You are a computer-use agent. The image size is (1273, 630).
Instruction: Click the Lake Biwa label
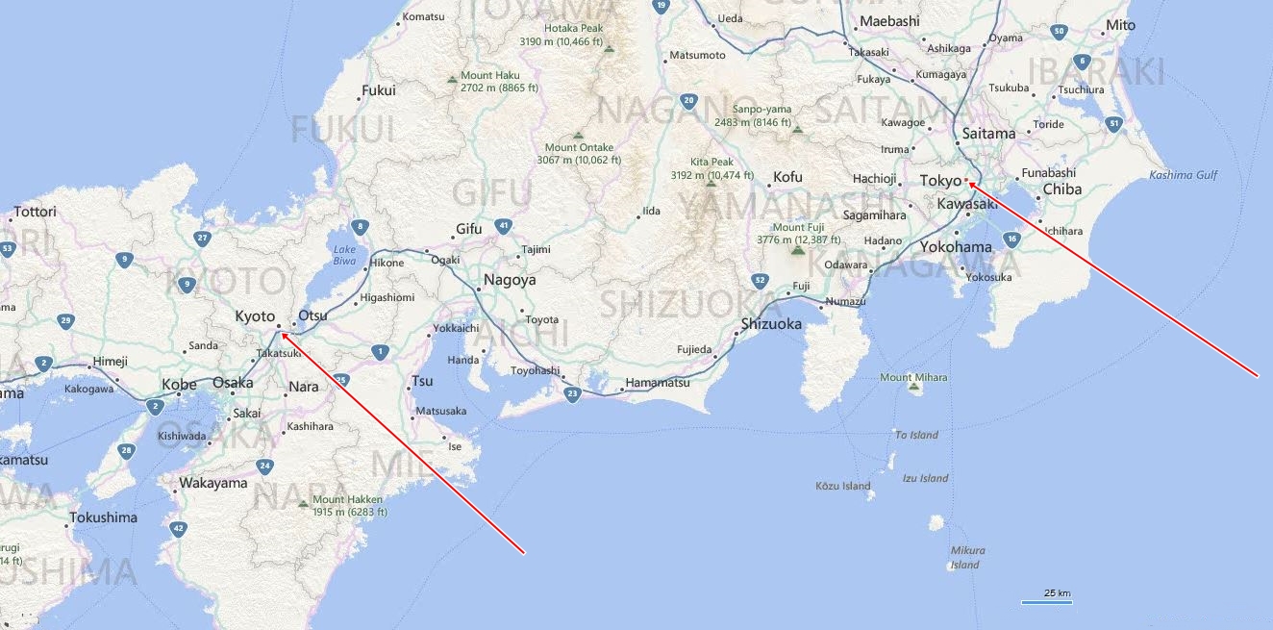[x=344, y=255]
